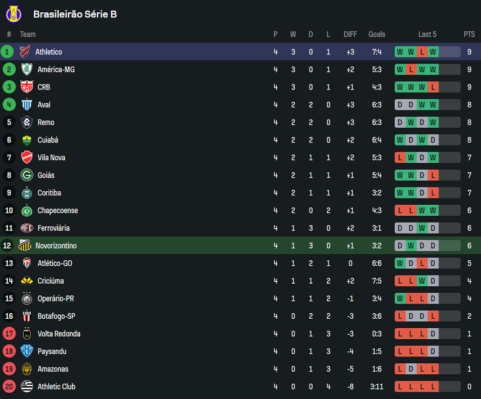Sort the table by the PTS column header
Screen dimensions: 481x399
click(x=469, y=35)
